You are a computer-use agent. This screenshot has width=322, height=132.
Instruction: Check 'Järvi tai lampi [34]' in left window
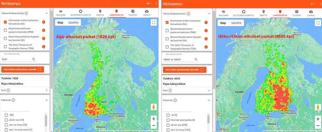(6, 125)
